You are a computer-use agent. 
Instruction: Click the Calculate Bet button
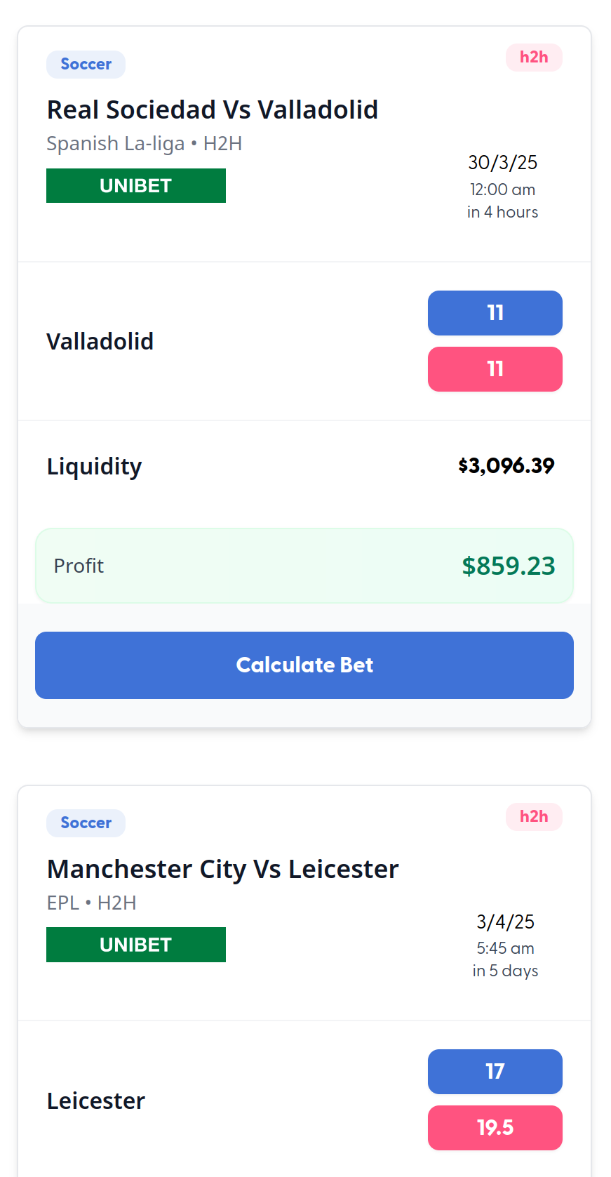click(x=304, y=665)
